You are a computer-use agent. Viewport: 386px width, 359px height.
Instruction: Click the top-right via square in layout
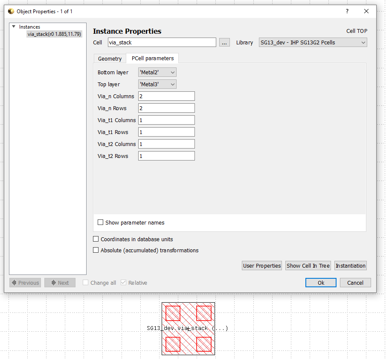(204, 313)
